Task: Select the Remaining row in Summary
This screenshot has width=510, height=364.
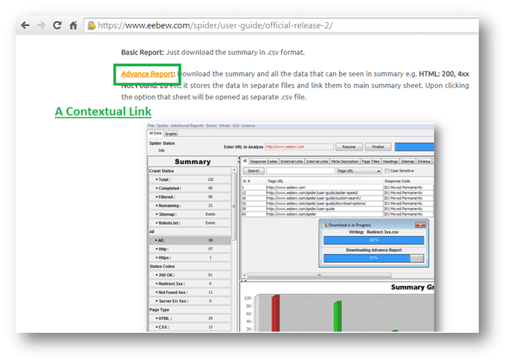Action: (x=190, y=206)
